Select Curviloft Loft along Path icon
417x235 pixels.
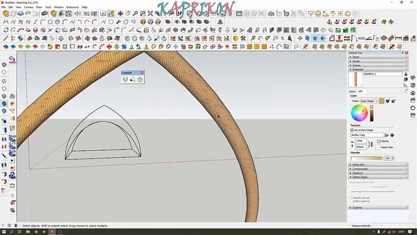132,80
